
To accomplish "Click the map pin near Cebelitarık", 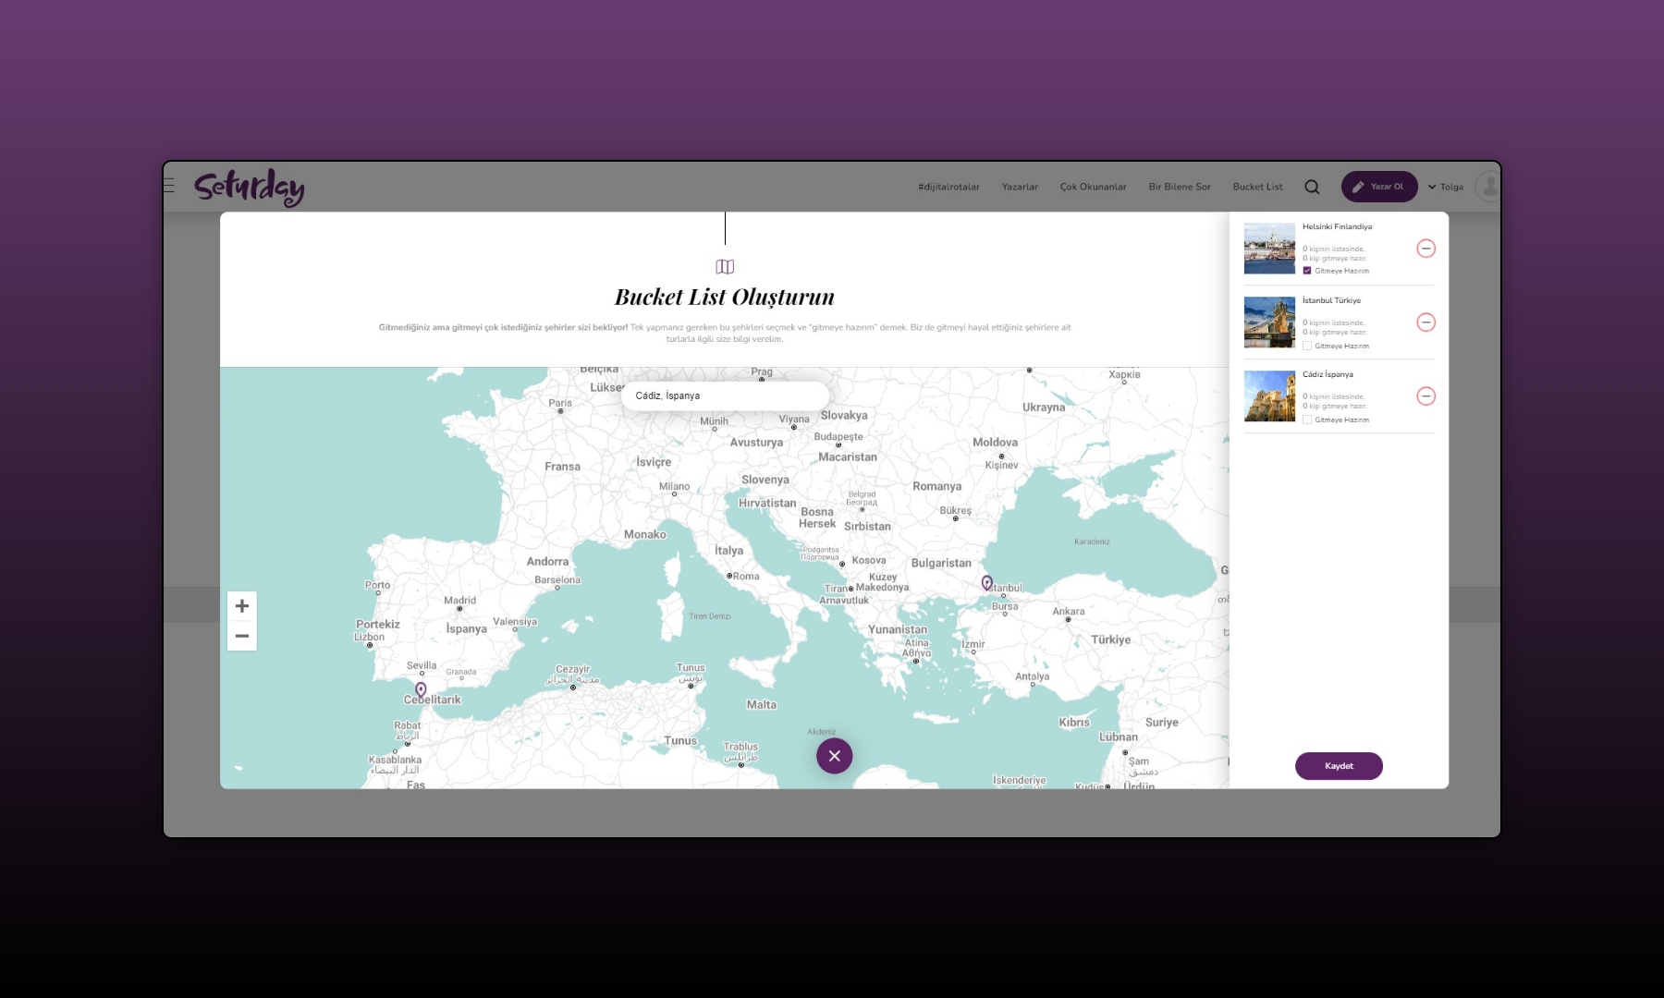I will (421, 689).
